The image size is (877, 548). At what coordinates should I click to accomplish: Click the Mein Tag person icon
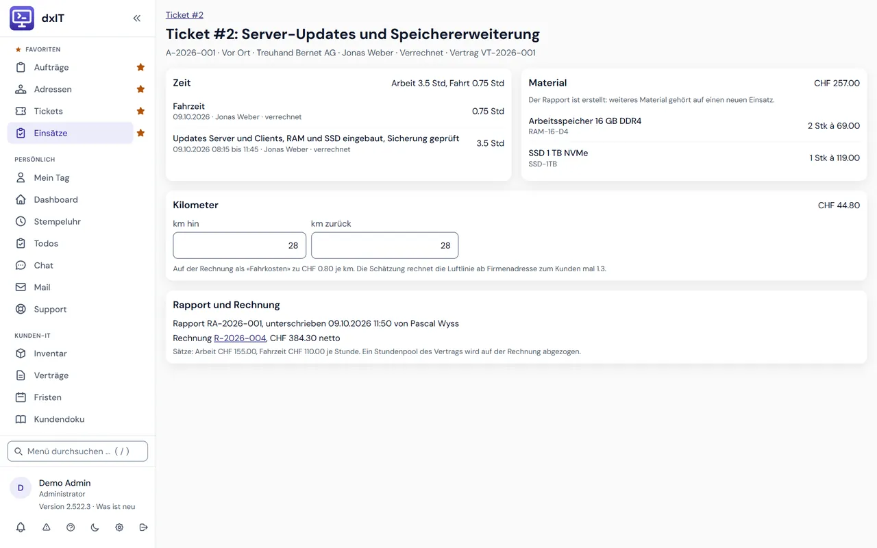click(x=21, y=177)
